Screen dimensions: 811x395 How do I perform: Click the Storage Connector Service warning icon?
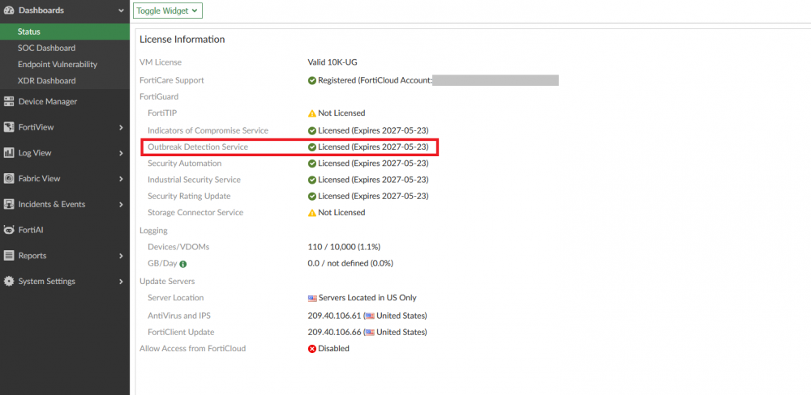point(312,213)
